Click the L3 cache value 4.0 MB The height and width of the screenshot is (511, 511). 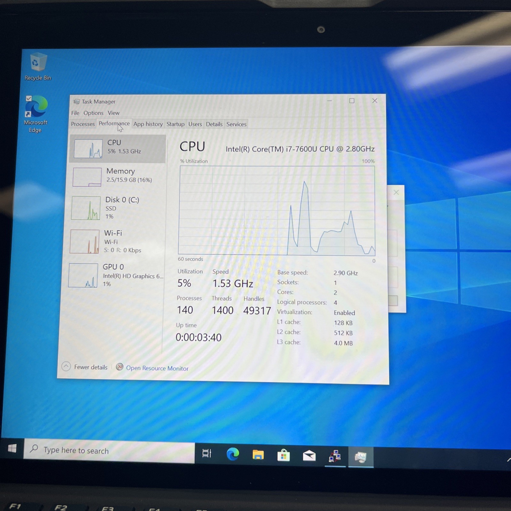click(x=343, y=343)
